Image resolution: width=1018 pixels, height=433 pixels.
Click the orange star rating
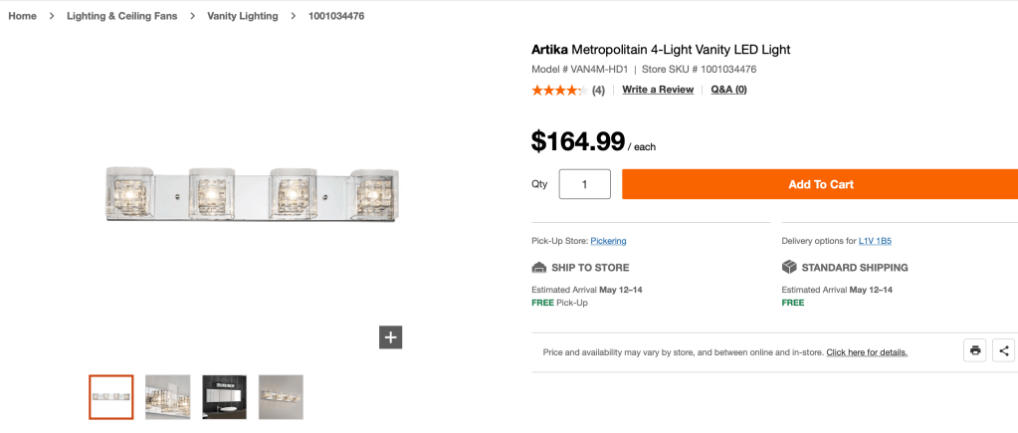[x=557, y=90]
